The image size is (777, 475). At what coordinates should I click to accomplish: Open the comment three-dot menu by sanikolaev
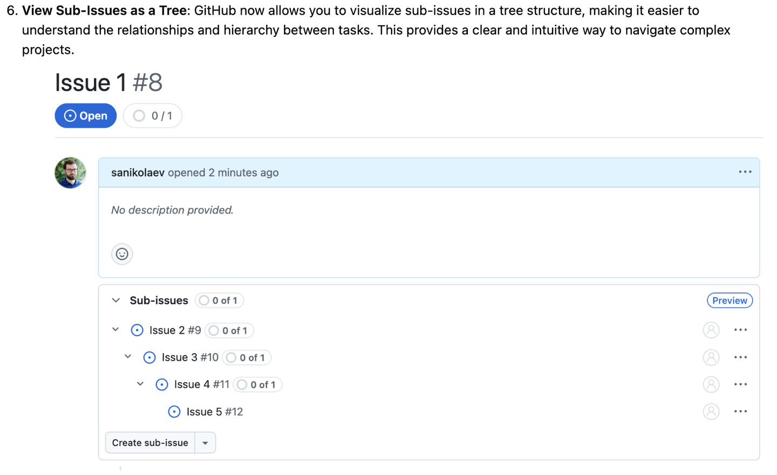[x=745, y=172]
